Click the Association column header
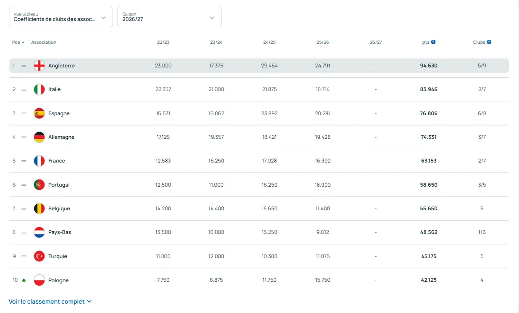Screen dimensions: 519x313 44,42
